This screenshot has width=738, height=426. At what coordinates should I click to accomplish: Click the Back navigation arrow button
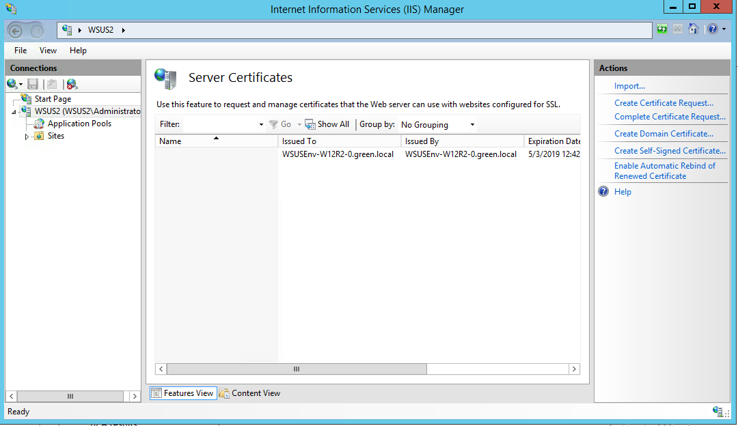pos(16,31)
